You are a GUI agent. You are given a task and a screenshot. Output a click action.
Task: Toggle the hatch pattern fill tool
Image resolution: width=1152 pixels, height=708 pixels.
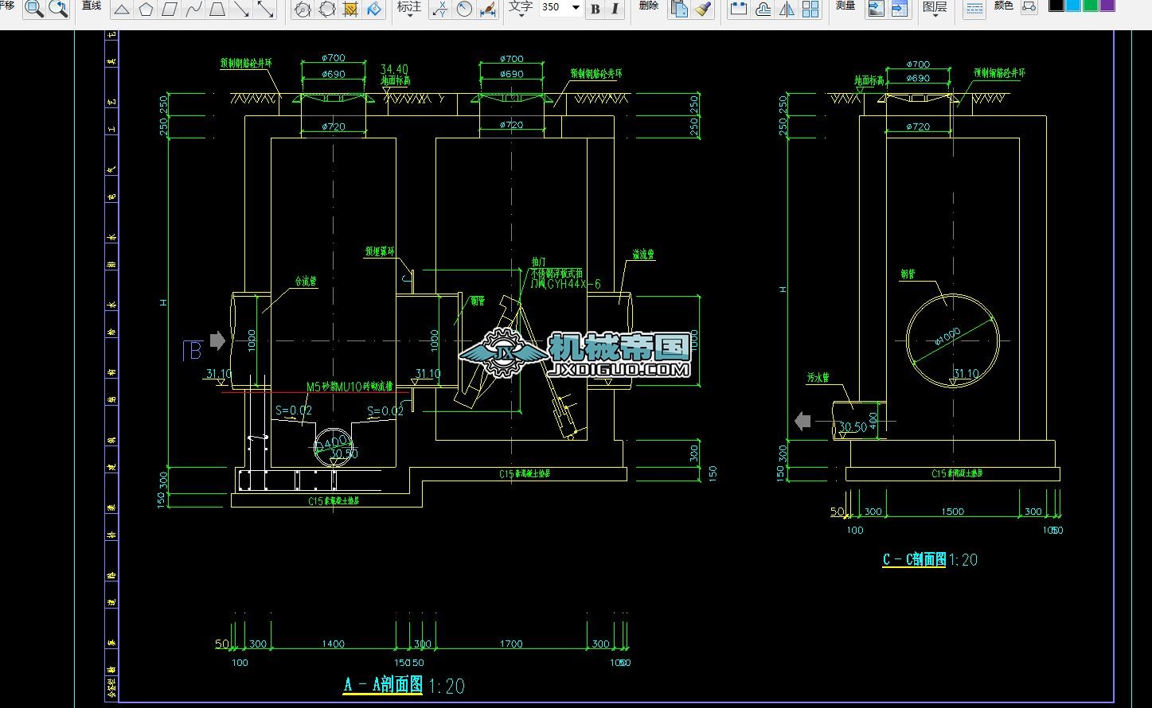coord(350,10)
